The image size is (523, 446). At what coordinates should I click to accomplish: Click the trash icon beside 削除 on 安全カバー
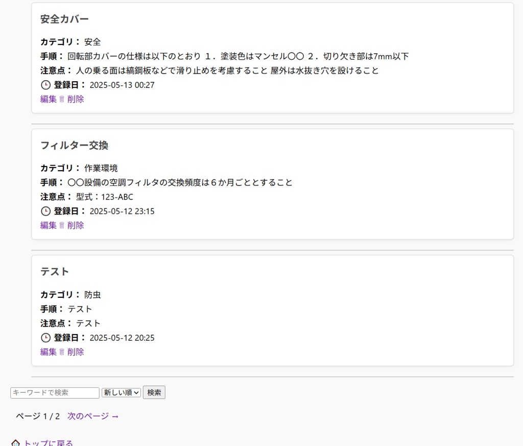coord(61,99)
